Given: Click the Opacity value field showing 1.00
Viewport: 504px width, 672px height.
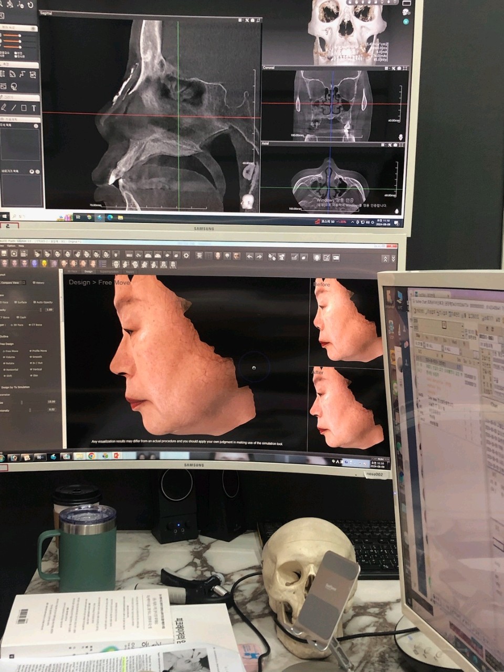Looking at the screenshot, I should coord(50,310).
